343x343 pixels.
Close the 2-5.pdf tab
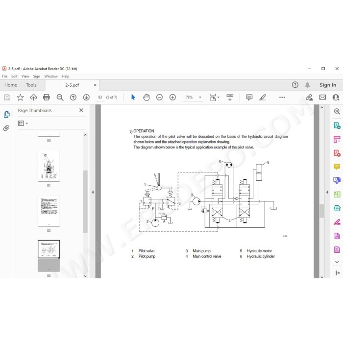(95, 85)
